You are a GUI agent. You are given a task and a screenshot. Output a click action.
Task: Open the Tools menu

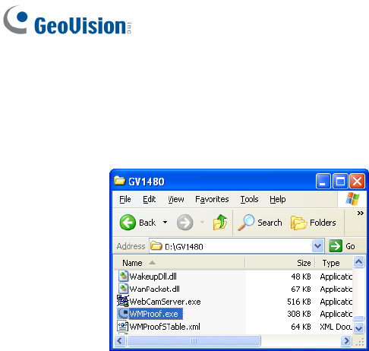249,199
